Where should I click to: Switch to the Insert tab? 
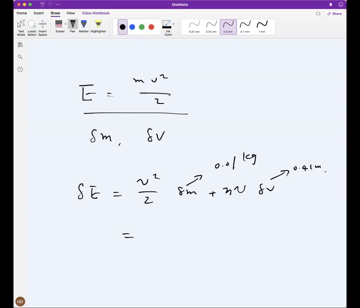pyautogui.click(x=39, y=13)
